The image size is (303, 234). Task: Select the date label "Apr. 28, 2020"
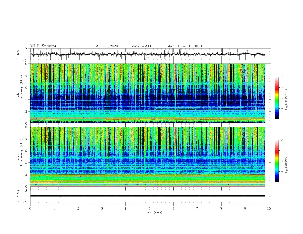pos(107,46)
